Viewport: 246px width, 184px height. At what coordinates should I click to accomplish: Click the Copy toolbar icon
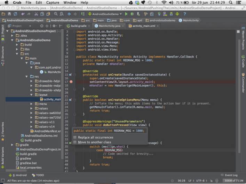tap(42, 14)
